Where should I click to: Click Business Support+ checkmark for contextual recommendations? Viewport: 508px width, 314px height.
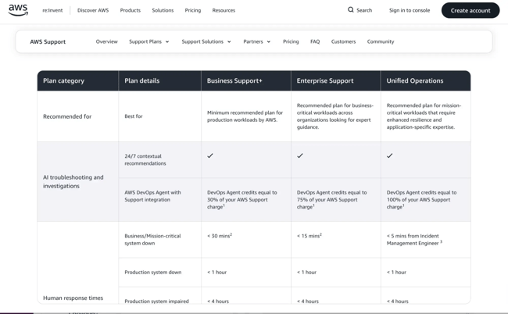pyautogui.click(x=210, y=155)
